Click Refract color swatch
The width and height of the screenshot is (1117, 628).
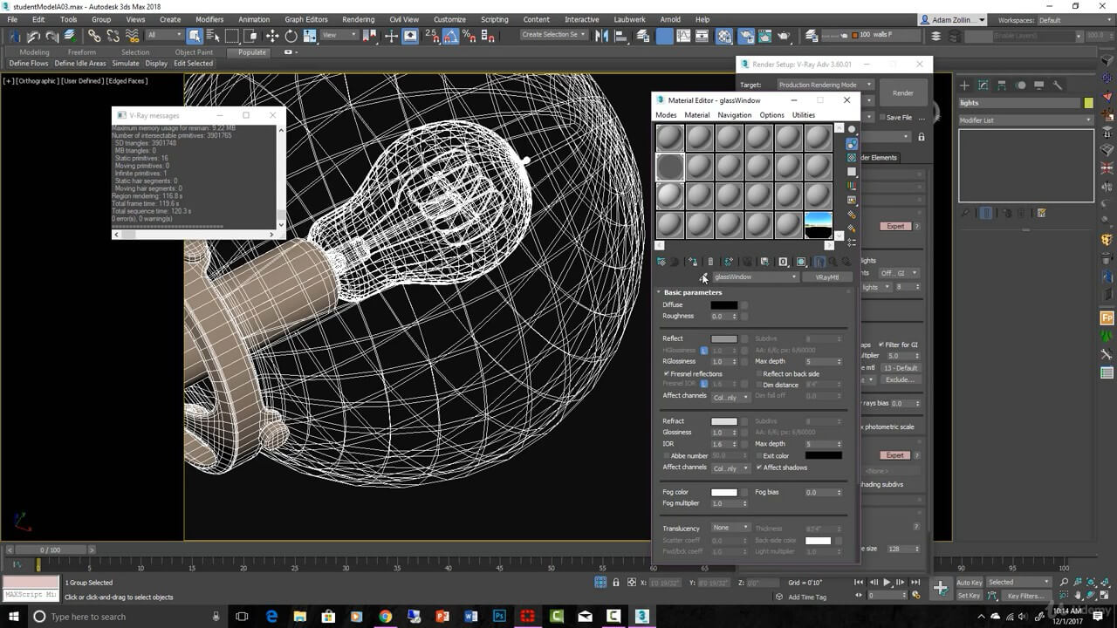(723, 421)
